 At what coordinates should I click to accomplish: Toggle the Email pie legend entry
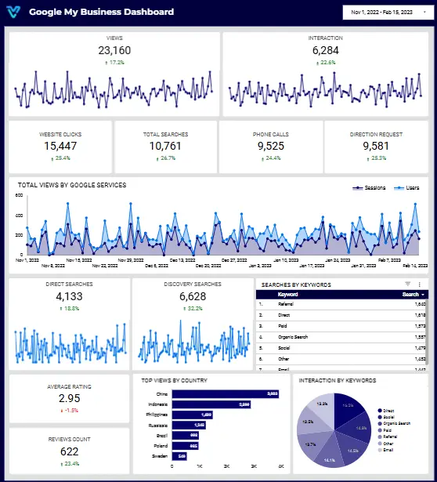[385, 450]
